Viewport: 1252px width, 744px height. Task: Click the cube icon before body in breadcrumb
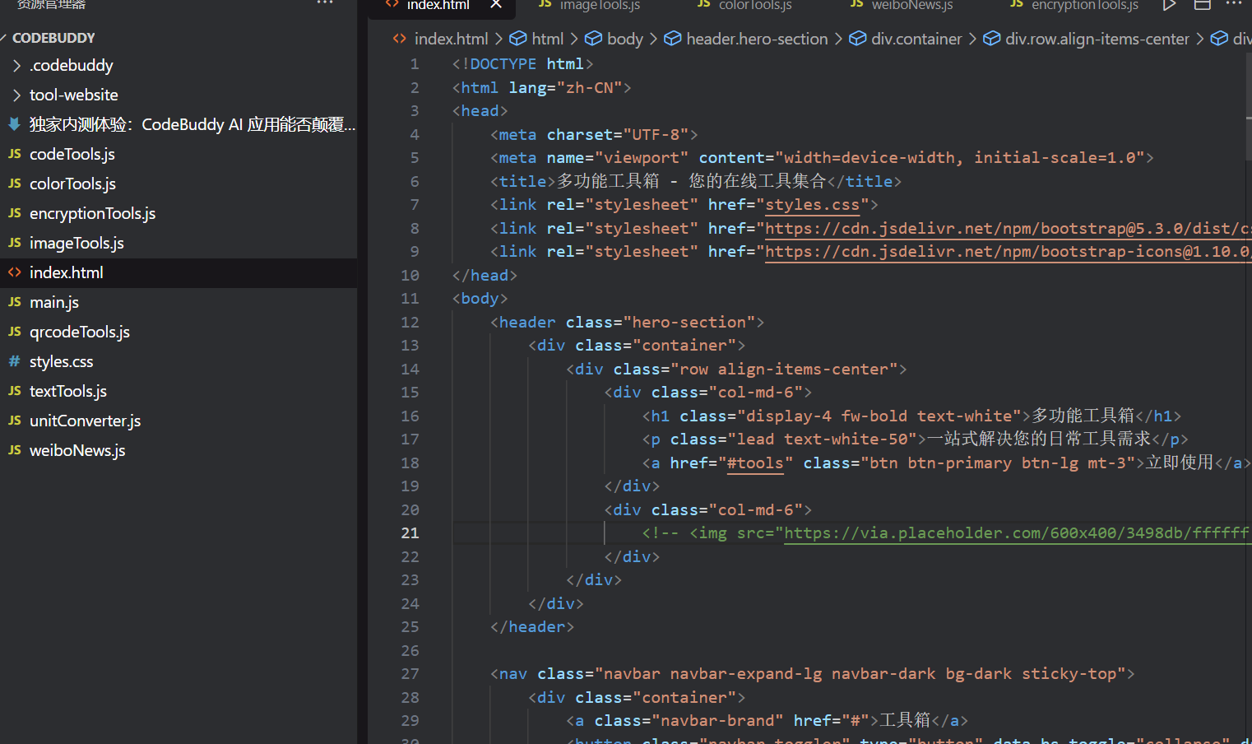pos(593,38)
